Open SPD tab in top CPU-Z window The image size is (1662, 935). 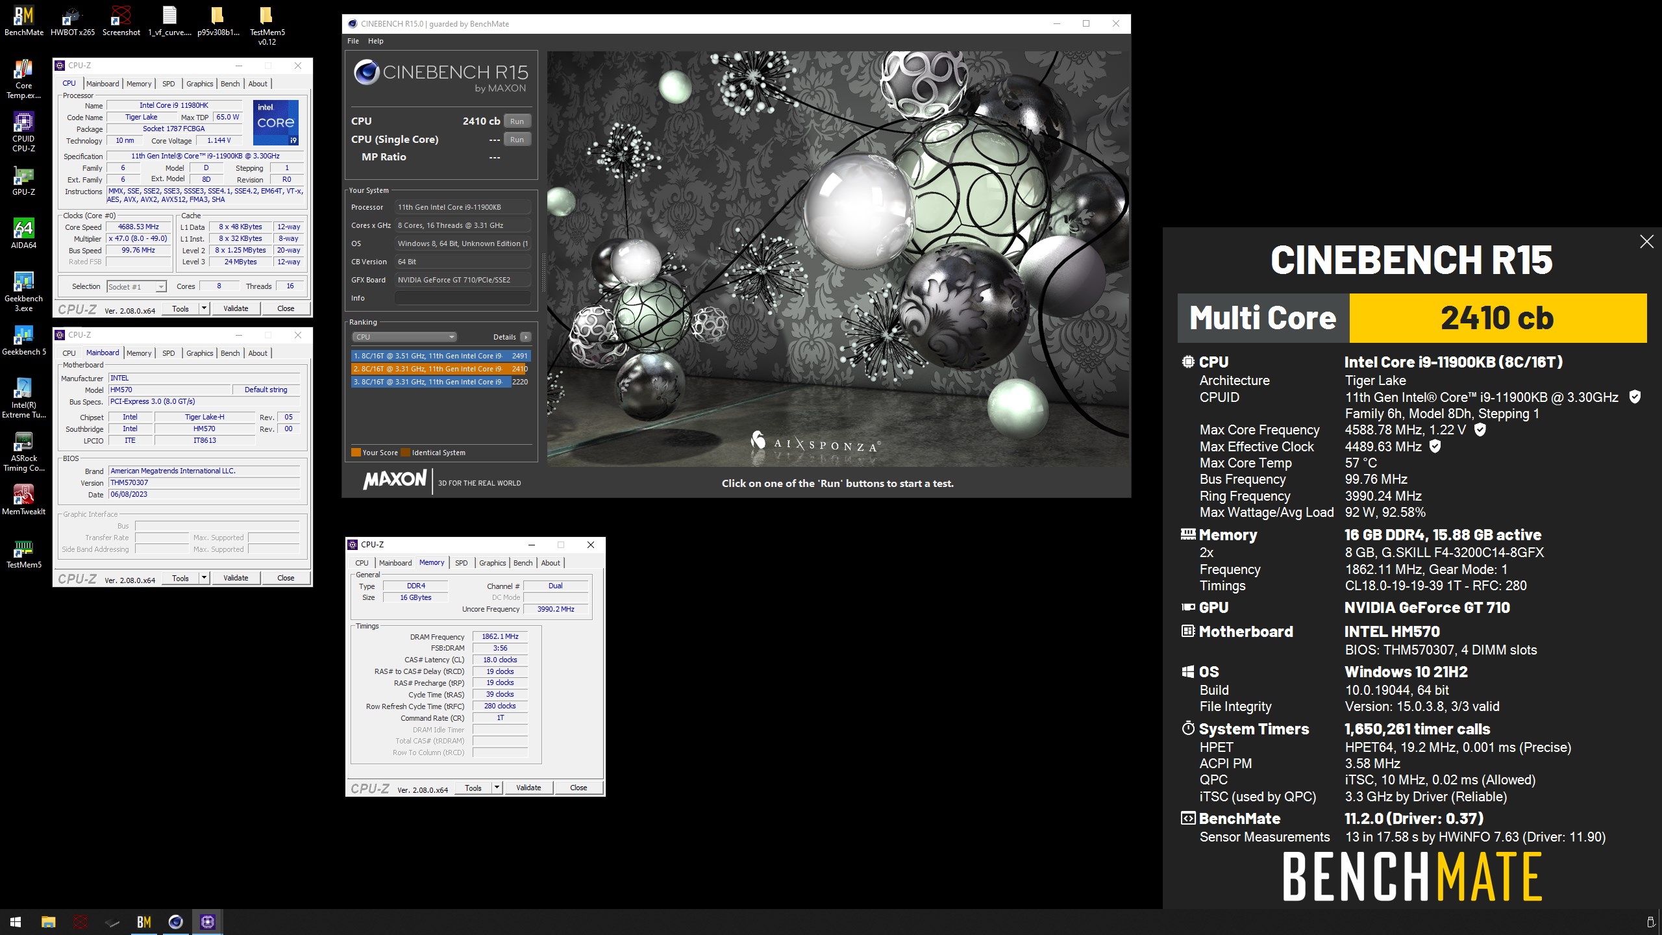pyautogui.click(x=169, y=84)
